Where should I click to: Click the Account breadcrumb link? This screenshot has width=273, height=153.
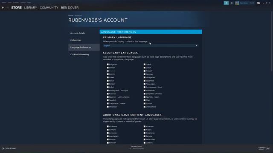pos(78,15)
